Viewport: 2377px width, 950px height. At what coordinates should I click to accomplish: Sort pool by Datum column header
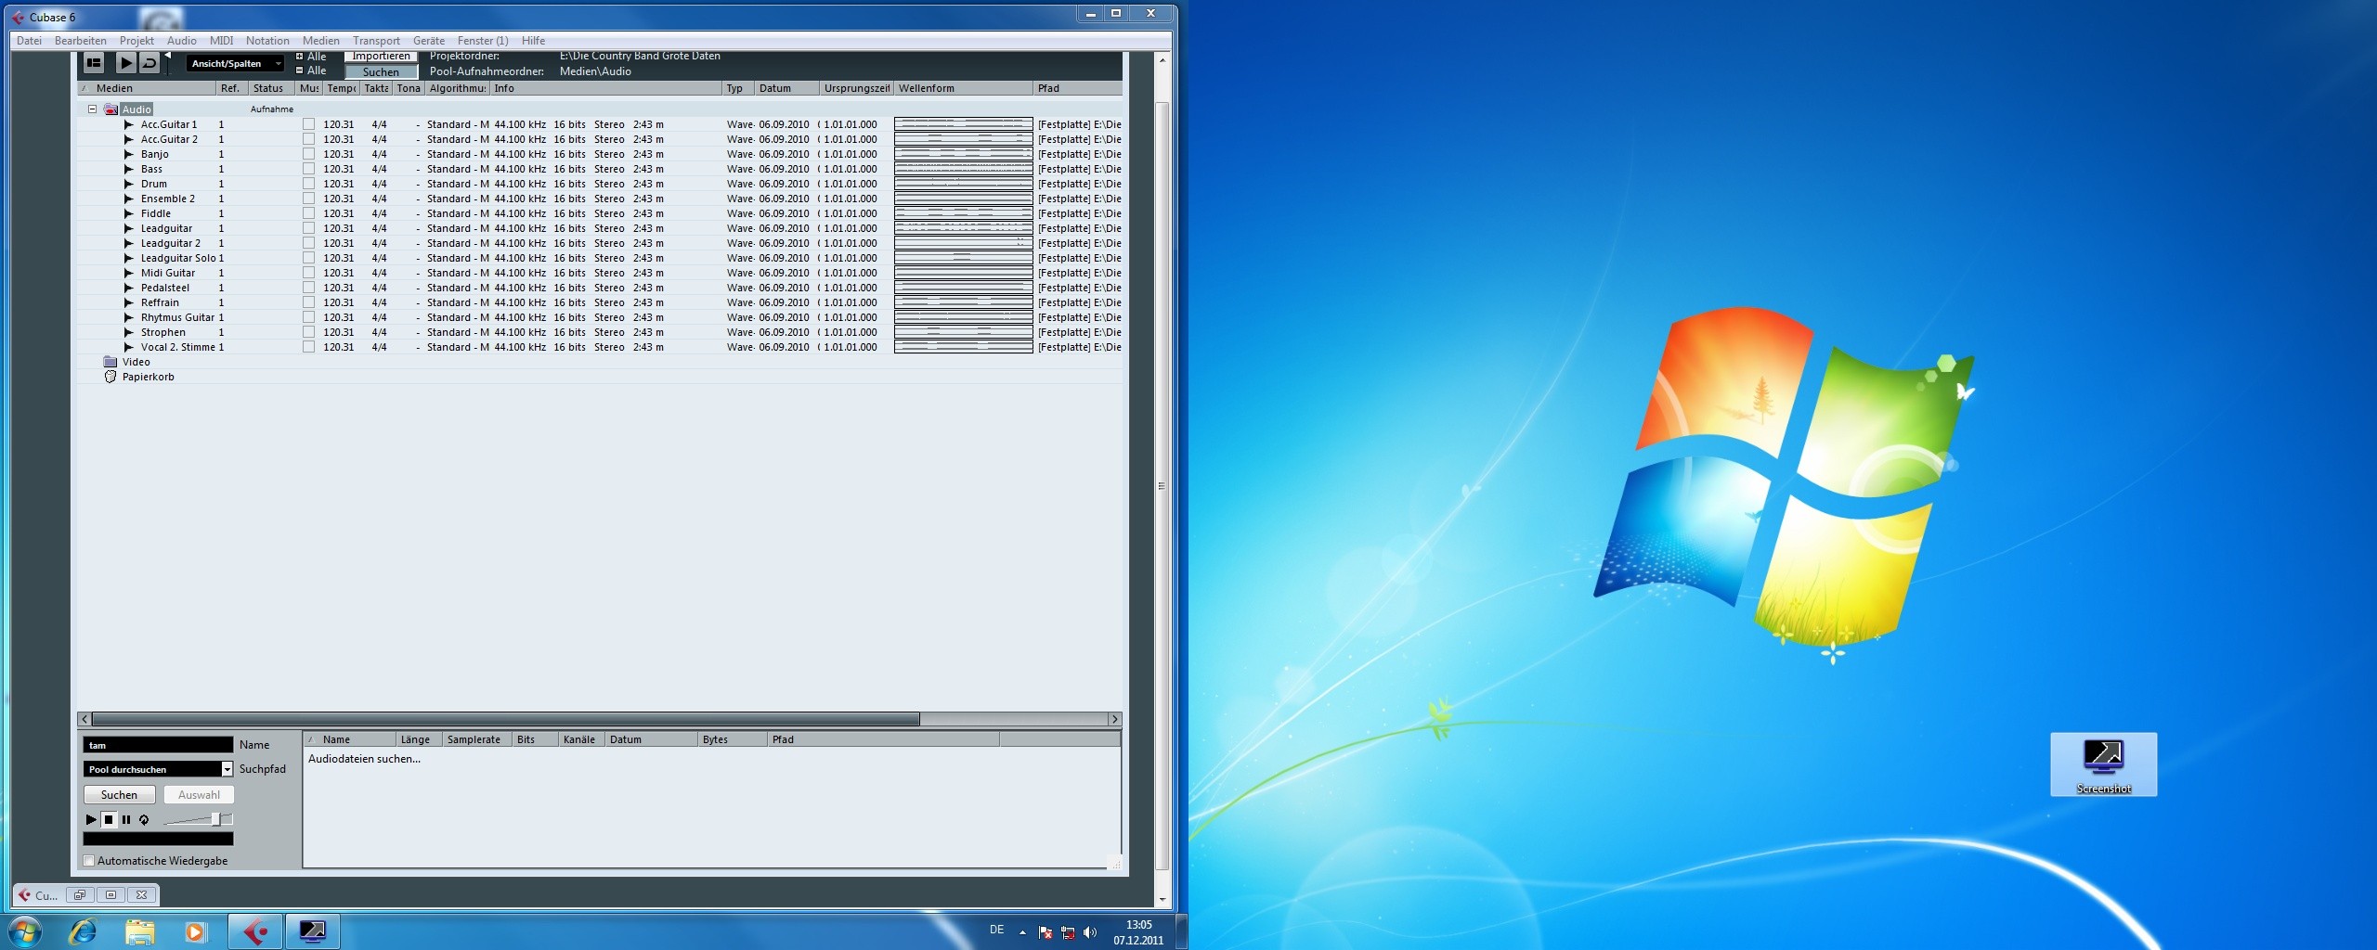click(786, 88)
